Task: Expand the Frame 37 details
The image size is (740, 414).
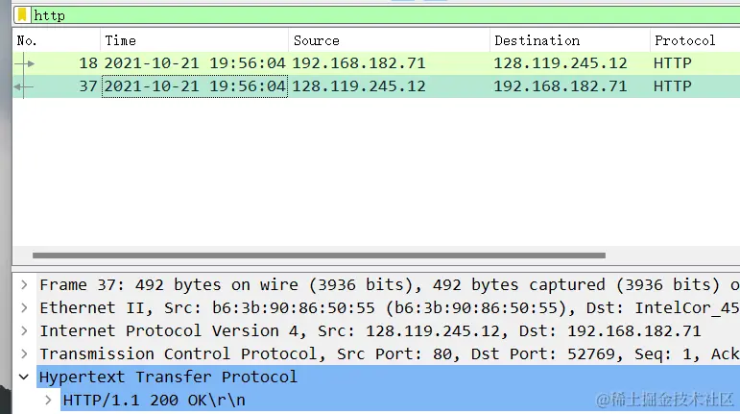Action: tap(24, 285)
